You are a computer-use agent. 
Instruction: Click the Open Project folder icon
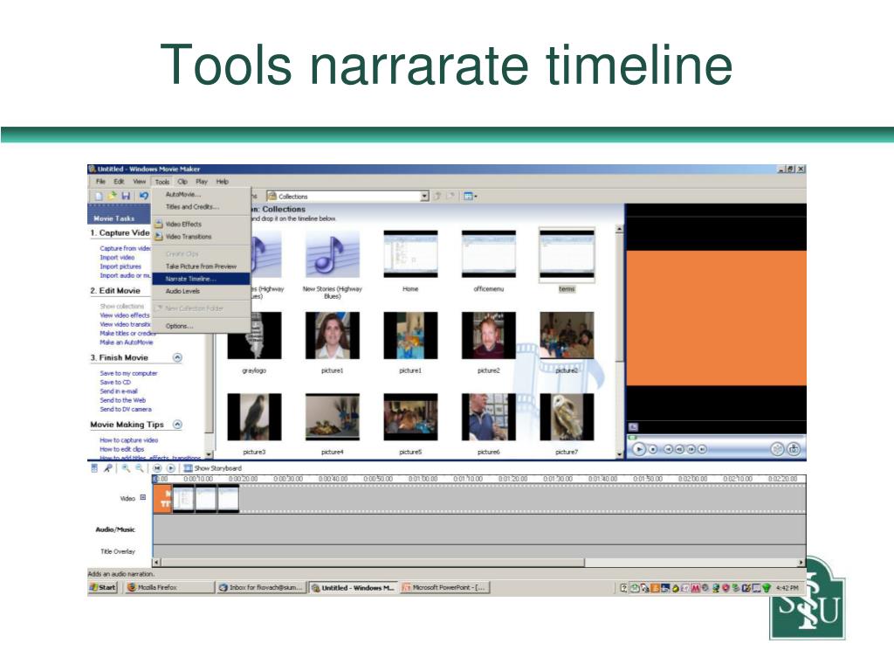113,196
